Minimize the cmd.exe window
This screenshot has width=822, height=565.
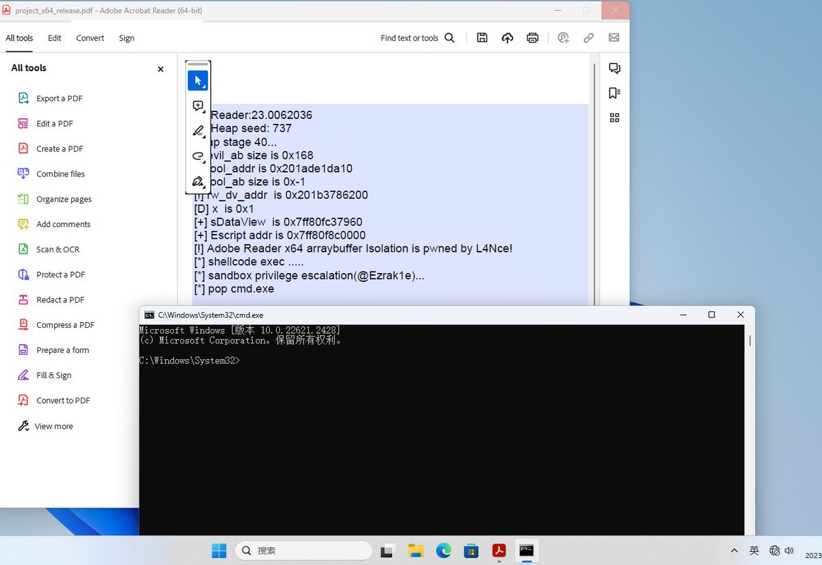[684, 315]
